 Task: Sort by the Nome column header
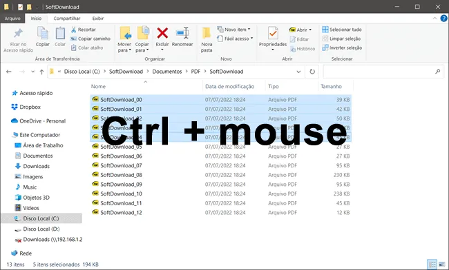(146, 87)
